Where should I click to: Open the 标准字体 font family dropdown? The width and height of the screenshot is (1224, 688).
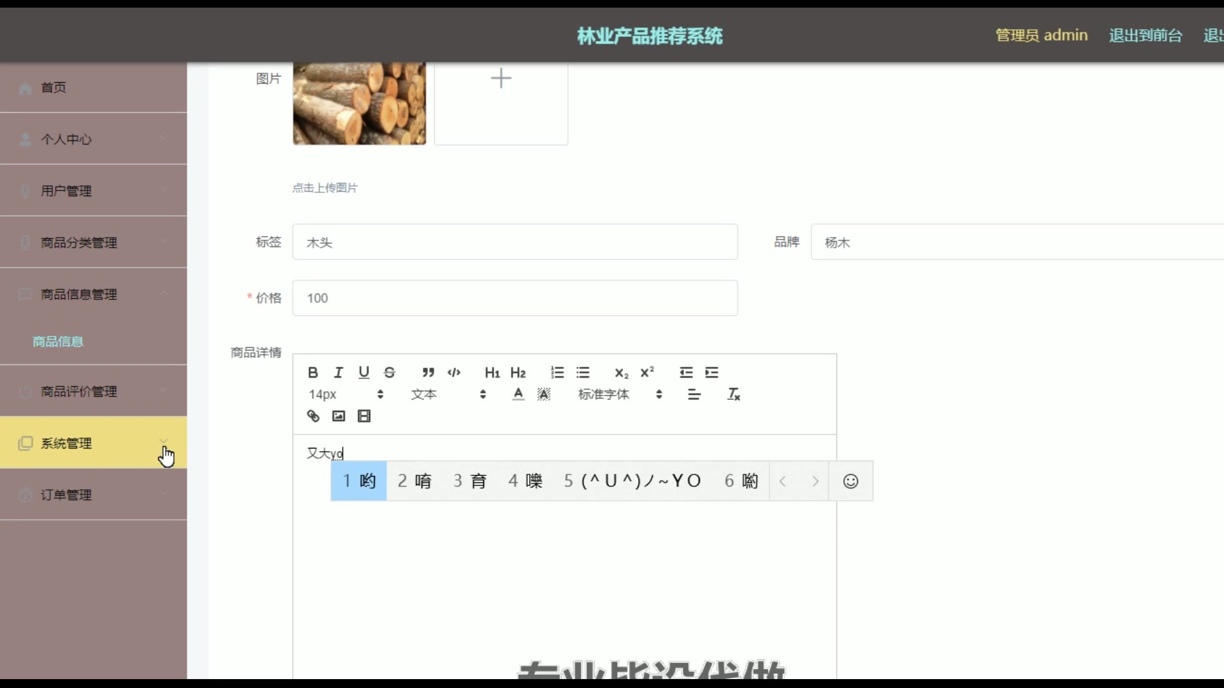coord(620,394)
